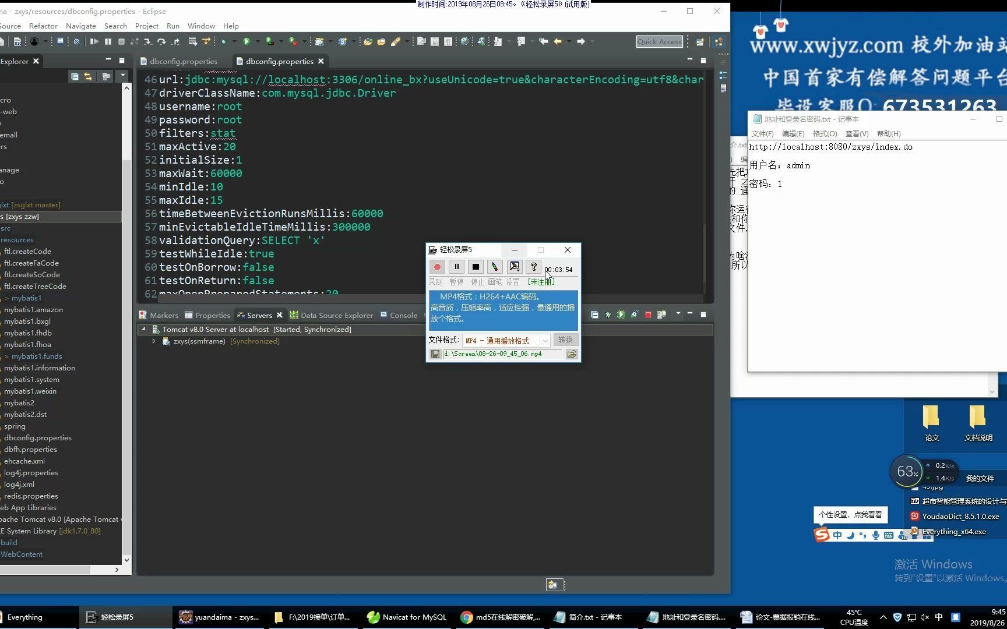Pause the recording in 轻松录屏5
The height and width of the screenshot is (629, 1007).
coord(456,267)
